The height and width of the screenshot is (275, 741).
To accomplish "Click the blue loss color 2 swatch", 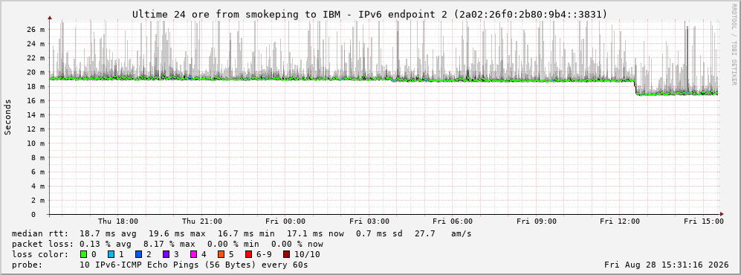I will (138, 254).
